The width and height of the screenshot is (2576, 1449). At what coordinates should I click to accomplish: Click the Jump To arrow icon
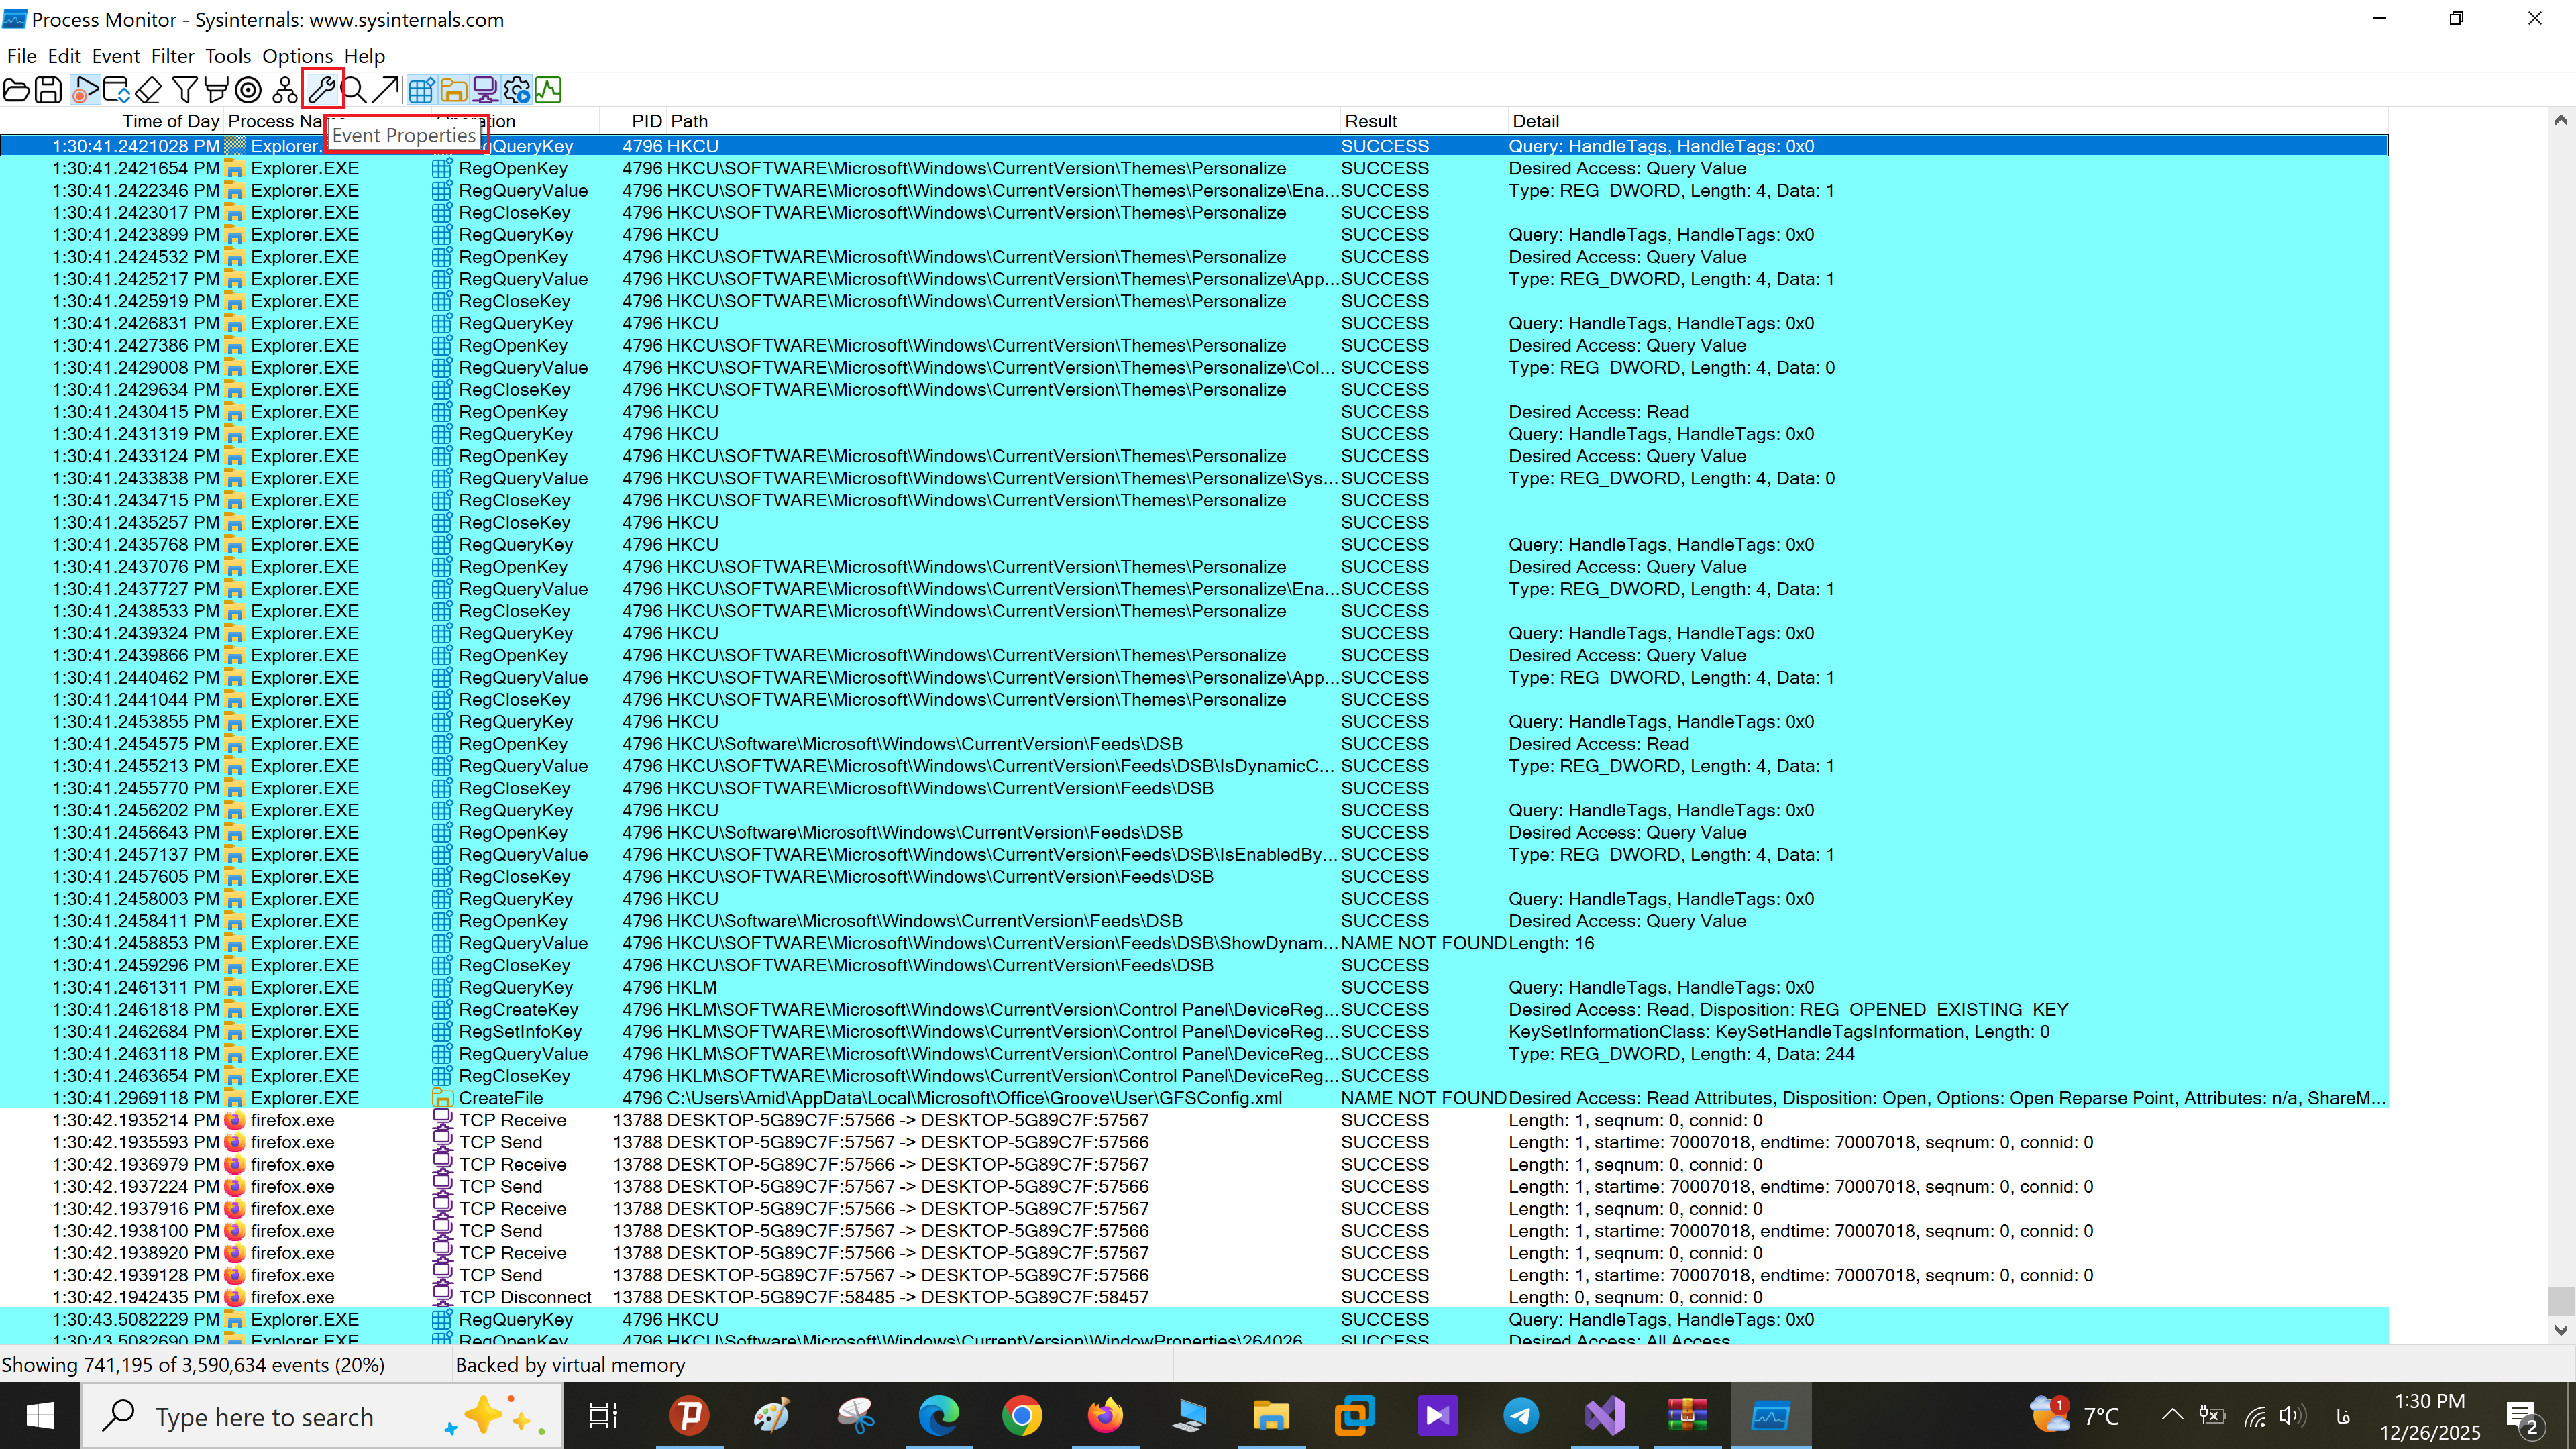click(x=386, y=90)
